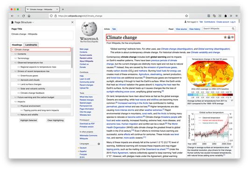Select Climate change feedback heading

pos(41,93)
